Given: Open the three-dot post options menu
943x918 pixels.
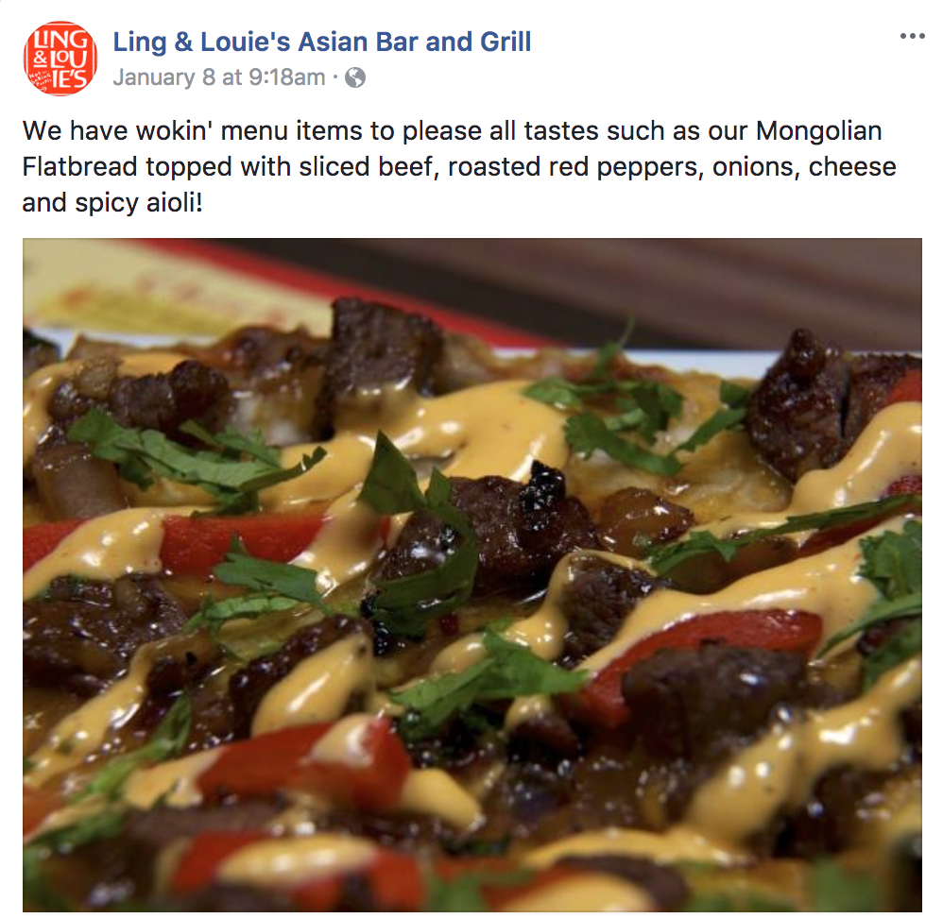Looking at the screenshot, I should click(912, 36).
